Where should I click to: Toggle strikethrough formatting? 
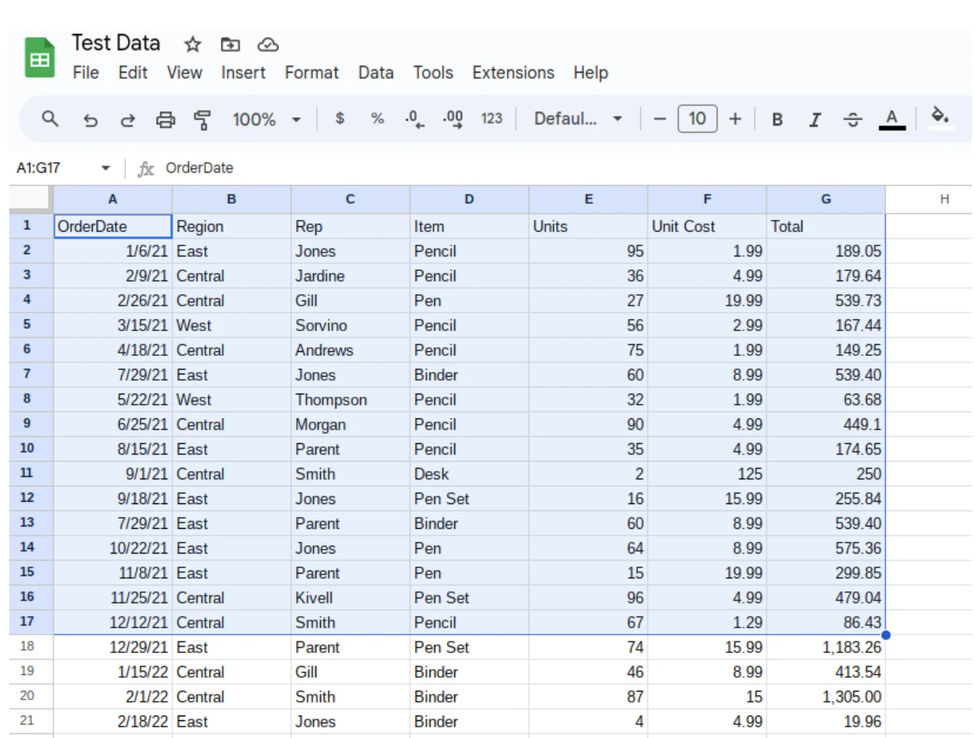click(852, 120)
